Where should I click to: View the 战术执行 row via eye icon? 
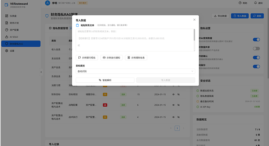click(173, 117)
